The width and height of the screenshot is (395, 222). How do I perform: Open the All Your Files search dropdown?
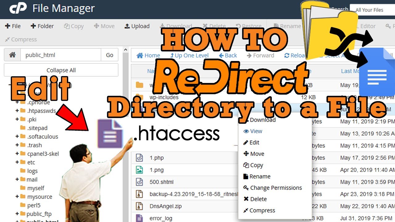coord(370,10)
